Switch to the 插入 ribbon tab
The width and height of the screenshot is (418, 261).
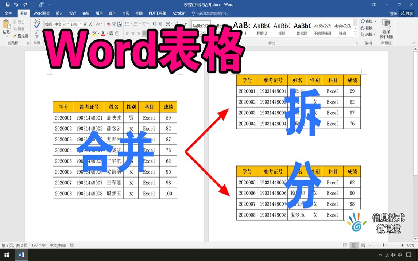(x=60, y=13)
